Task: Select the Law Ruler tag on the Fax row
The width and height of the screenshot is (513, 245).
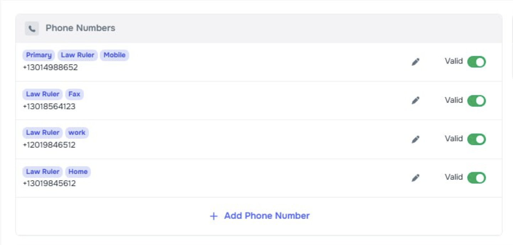Action: click(x=42, y=94)
